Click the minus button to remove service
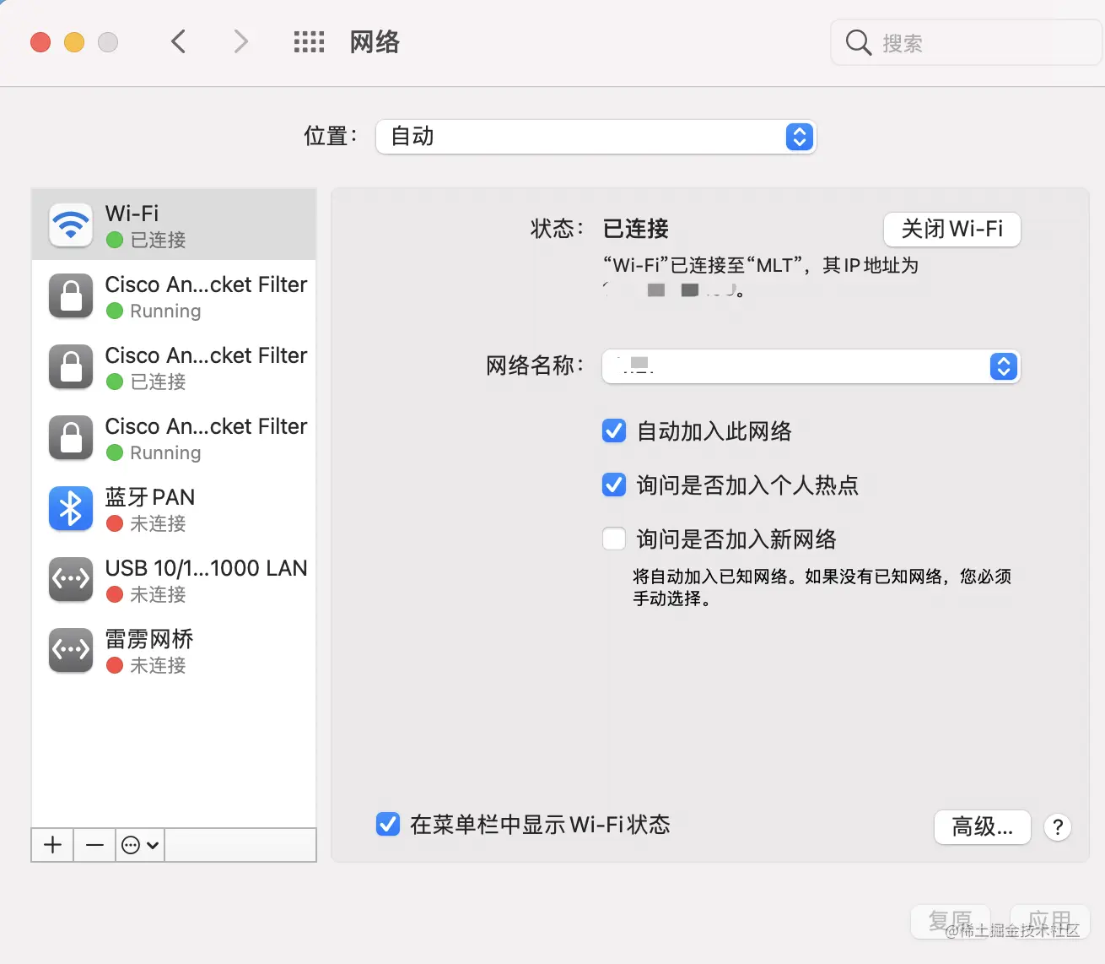1105x964 pixels. pos(94,845)
